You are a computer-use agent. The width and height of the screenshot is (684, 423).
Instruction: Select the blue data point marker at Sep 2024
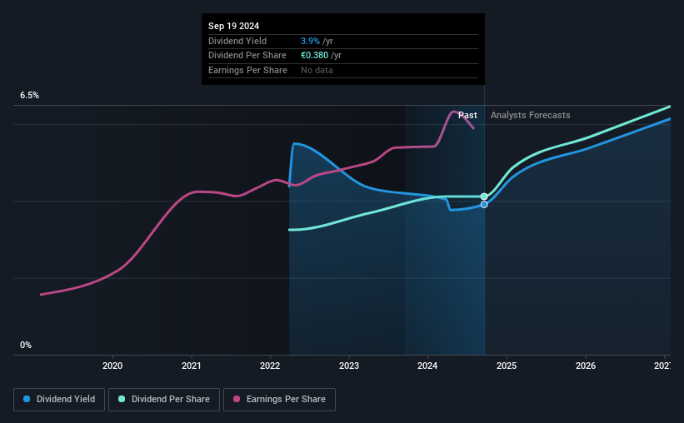(484, 205)
